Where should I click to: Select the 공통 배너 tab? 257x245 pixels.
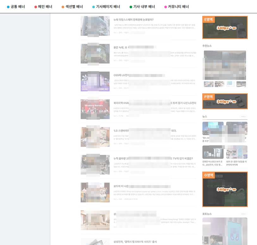(16, 7)
